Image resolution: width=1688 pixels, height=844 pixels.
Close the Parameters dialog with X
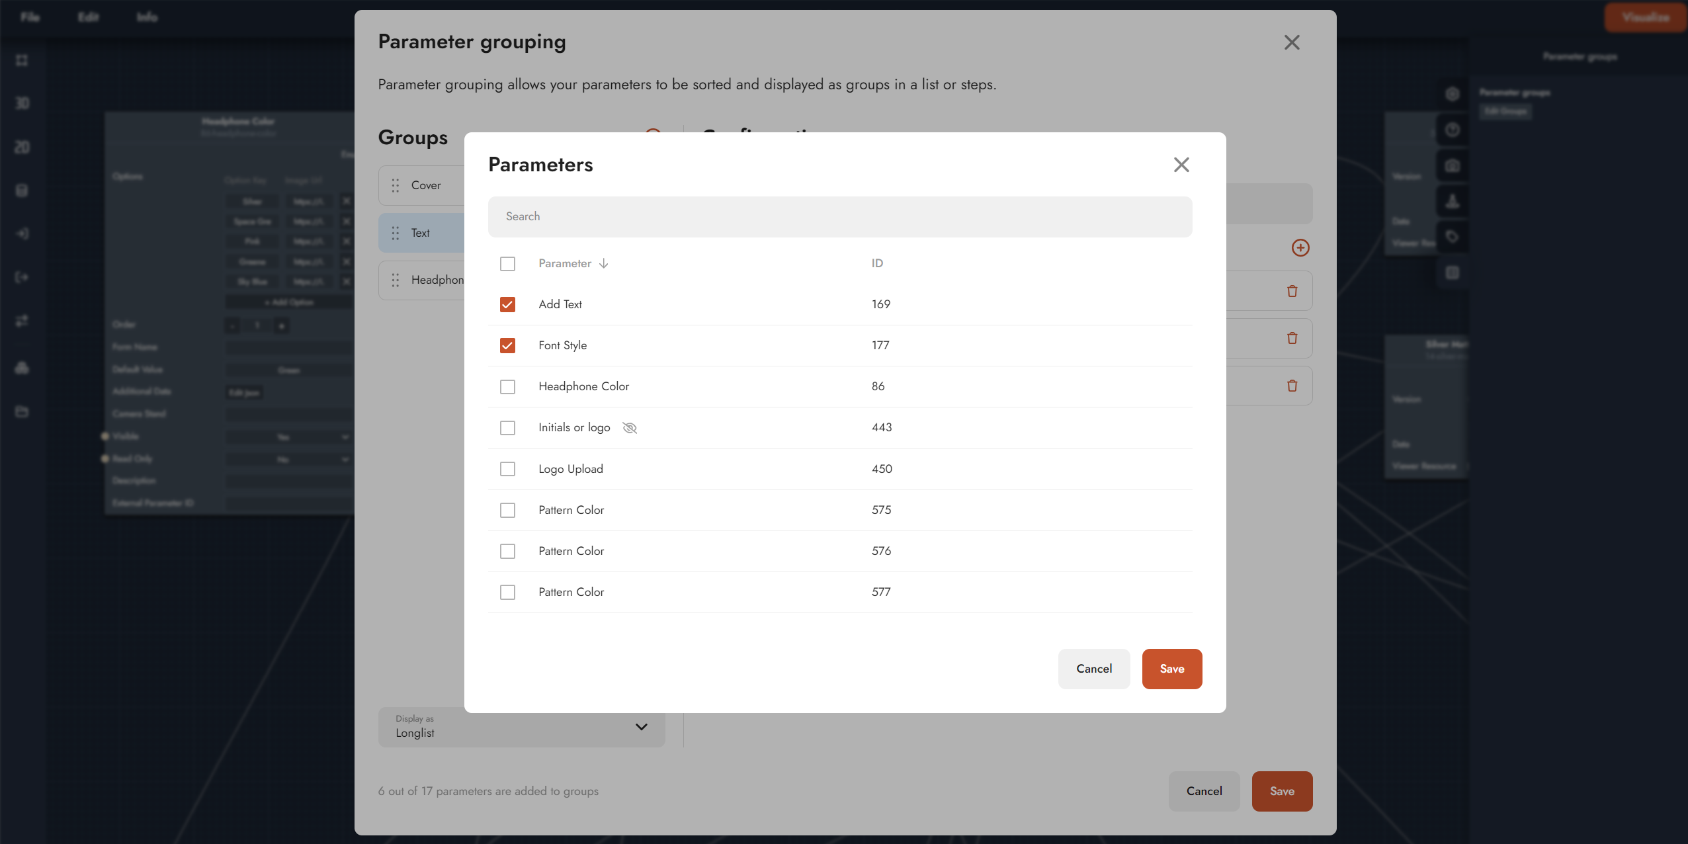(1181, 165)
